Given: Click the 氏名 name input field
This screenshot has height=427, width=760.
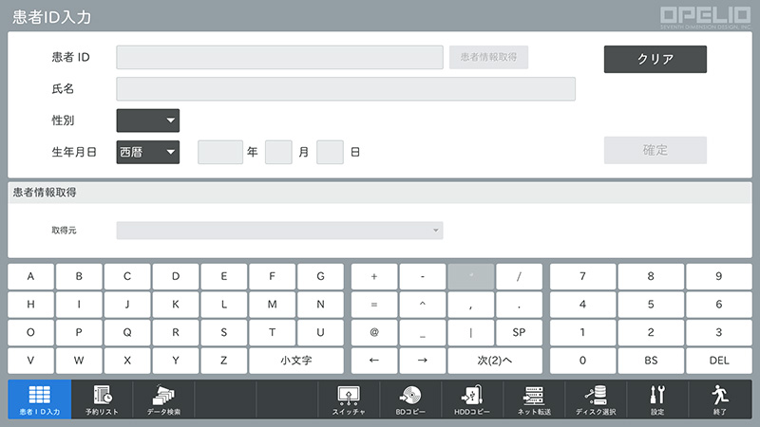Looking at the screenshot, I should pyautogui.click(x=346, y=89).
